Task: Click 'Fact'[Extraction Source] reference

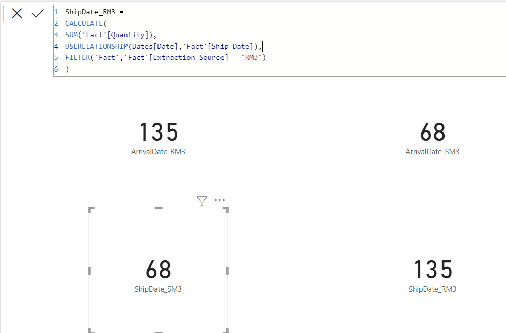Action: pos(176,58)
